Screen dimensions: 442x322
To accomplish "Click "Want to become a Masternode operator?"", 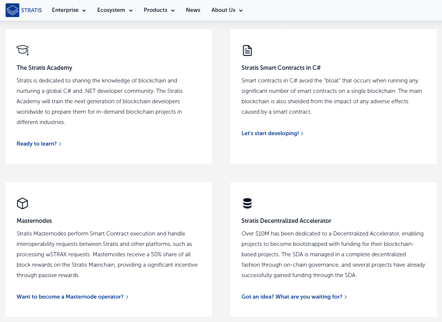I will coord(70,297).
